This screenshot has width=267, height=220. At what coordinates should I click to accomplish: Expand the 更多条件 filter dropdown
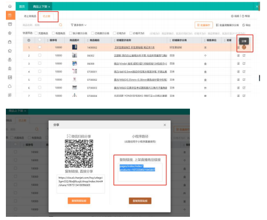pyautogui.click(x=79, y=25)
